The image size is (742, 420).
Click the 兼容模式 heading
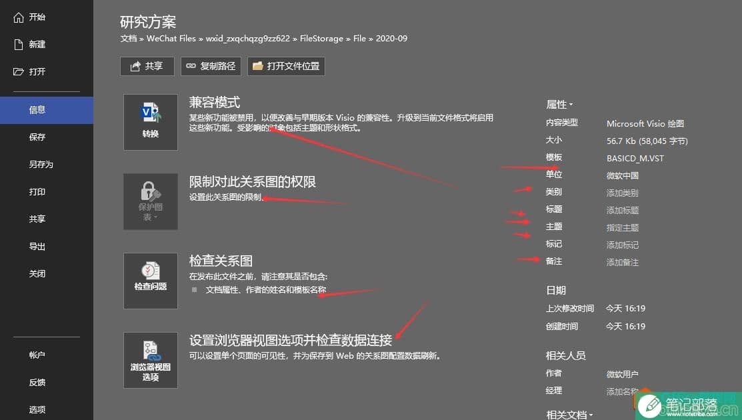pos(215,102)
